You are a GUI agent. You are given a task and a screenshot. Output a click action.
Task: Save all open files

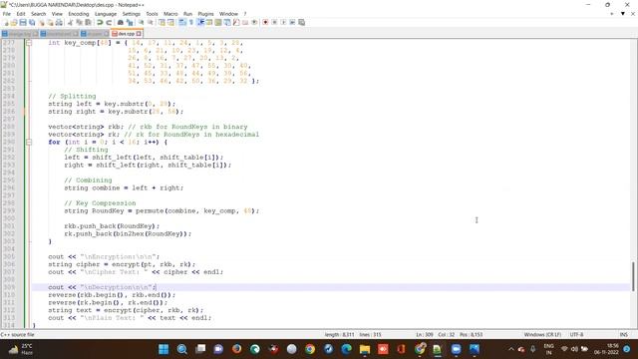pos(32,22)
